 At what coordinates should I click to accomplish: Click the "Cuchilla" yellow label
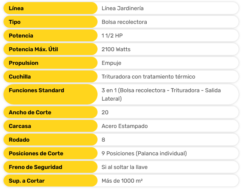tap(20, 76)
